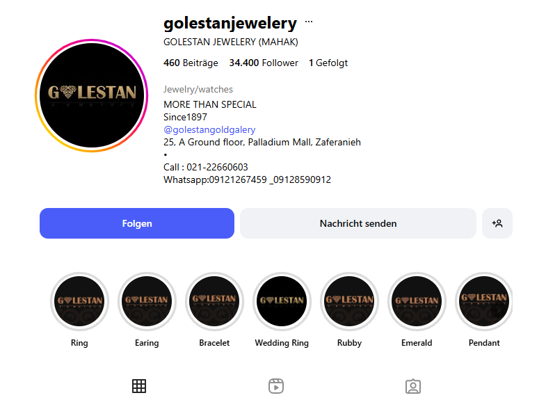The image size is (546, 400).
Task: View the Emerald highlight
Action: pyautogui.click(x=417, y=301)
